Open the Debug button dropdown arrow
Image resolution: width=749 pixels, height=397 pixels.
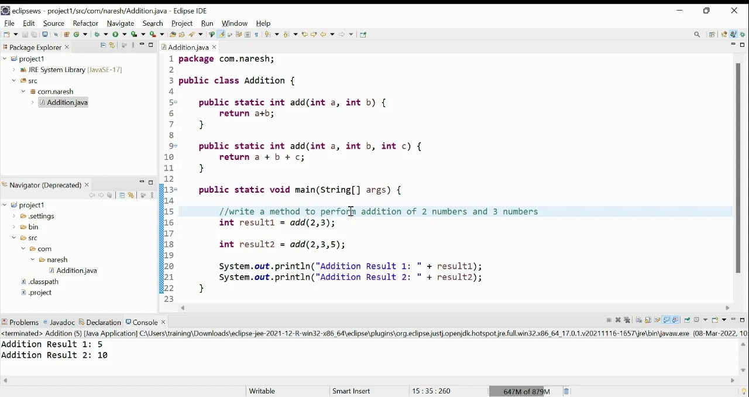click(105, 35)
